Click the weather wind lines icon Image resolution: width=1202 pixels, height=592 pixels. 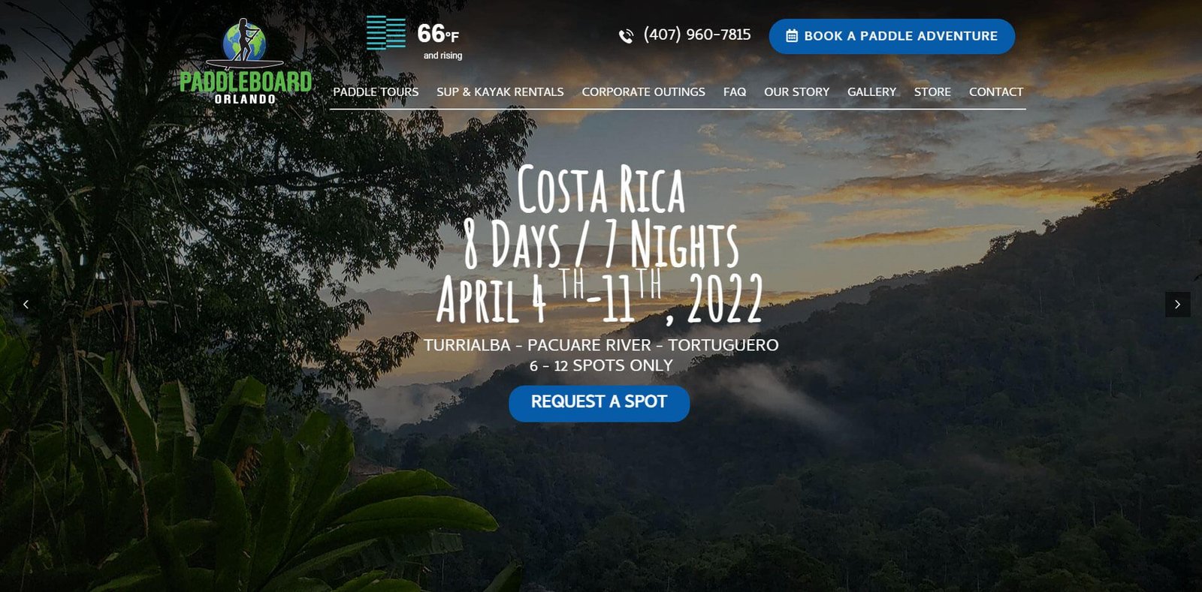(386, 33)
